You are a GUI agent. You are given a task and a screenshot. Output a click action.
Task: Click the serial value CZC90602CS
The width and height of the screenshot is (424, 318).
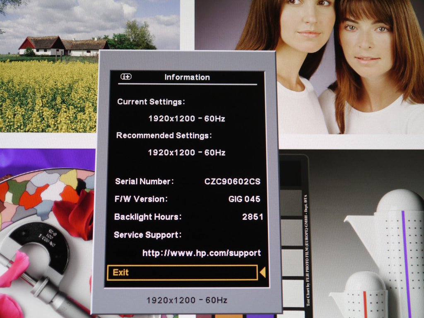[232, 181]
